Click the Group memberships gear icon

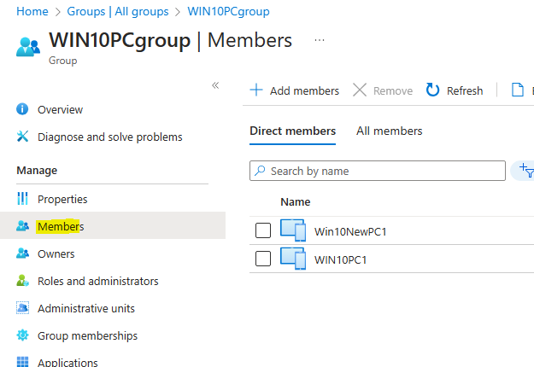(x=22, y=335)
